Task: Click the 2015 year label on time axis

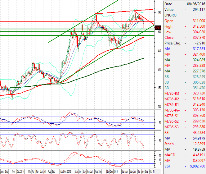Action: (x=69, y=172)
